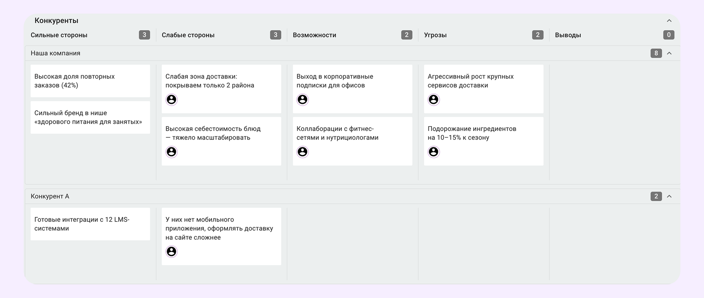
Task: Click the «Возможности» column header
Action: (314, 35)
